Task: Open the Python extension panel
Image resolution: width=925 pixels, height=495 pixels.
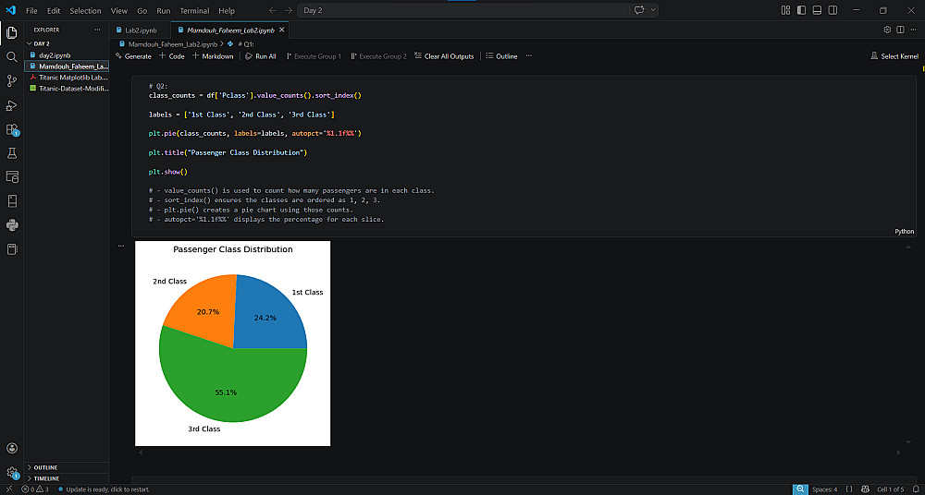Action: coord(12,224)
